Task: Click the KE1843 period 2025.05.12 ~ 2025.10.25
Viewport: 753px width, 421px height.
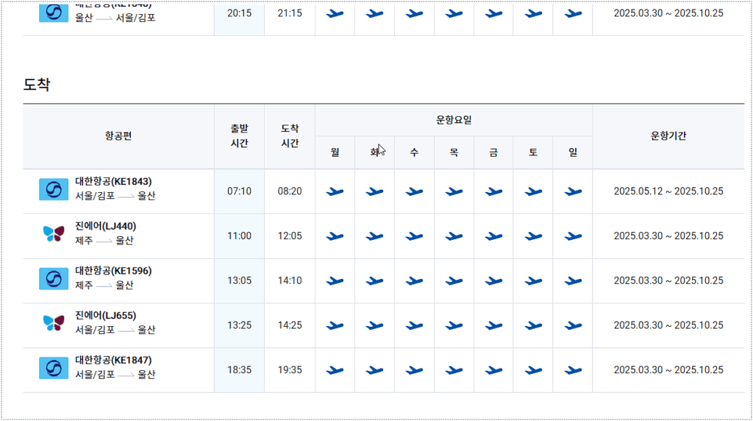Action: pyautogui.click(x=668, y=191)
